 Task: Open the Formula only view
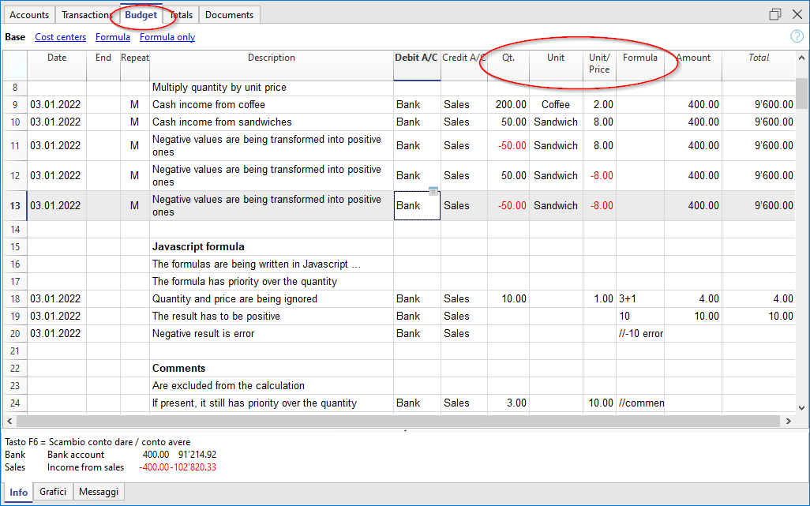[167, 36]
